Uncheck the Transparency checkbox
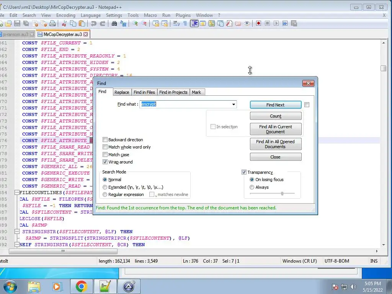Image resolution: width=392 pixels, height=294 pixels. point(244,172)
